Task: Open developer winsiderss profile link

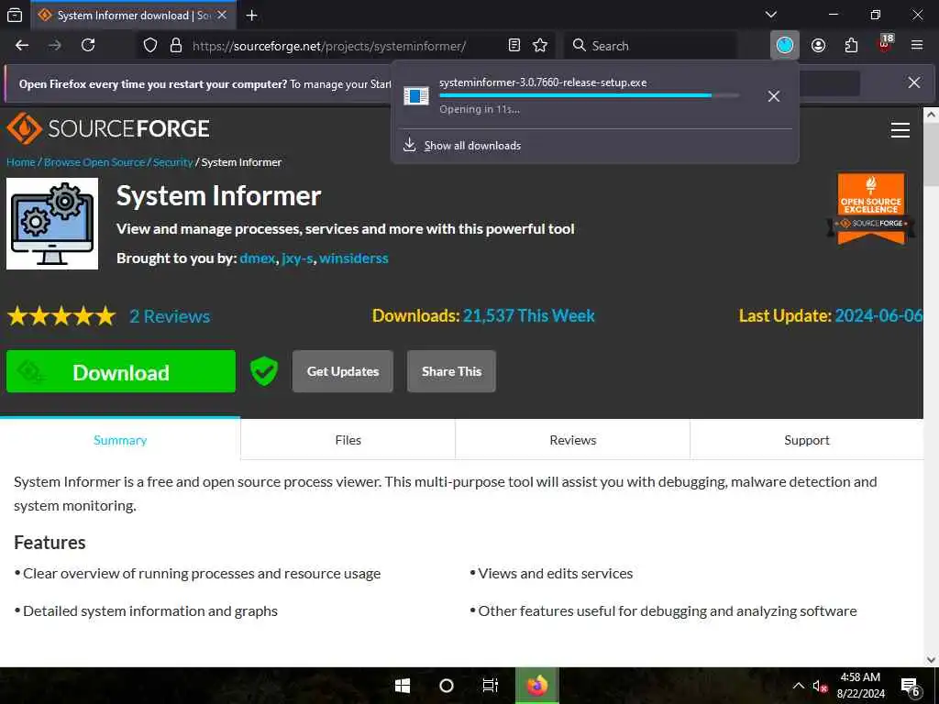Action: 353,258
